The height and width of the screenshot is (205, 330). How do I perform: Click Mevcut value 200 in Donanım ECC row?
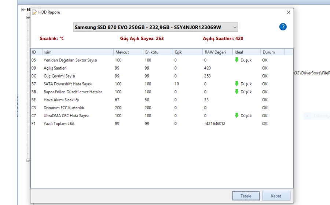pos(118,108)
